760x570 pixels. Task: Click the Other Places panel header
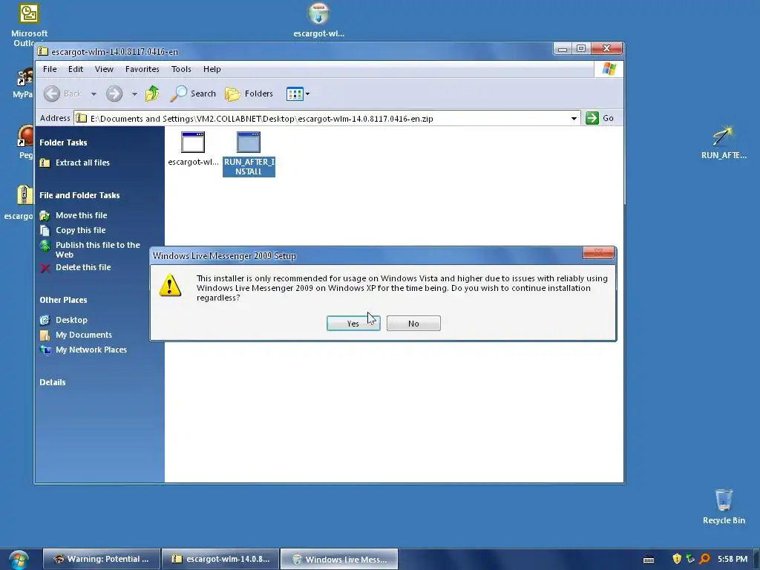click(64, 300)
